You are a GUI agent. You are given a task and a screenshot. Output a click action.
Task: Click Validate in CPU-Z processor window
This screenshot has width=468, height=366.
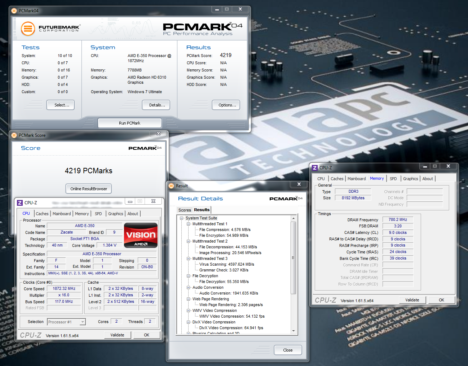click(x=117, y=335)
